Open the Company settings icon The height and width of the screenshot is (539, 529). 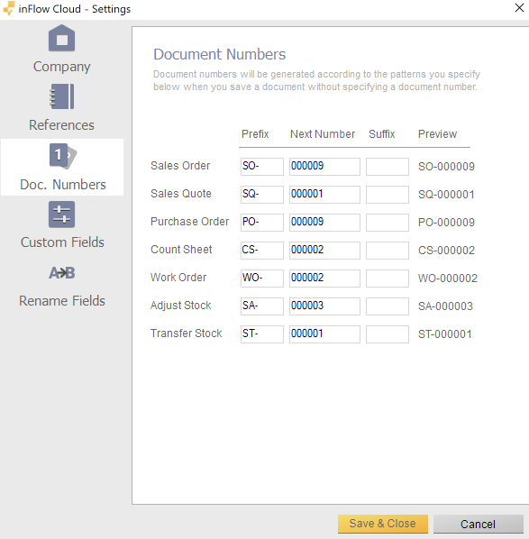pos(61,38)
